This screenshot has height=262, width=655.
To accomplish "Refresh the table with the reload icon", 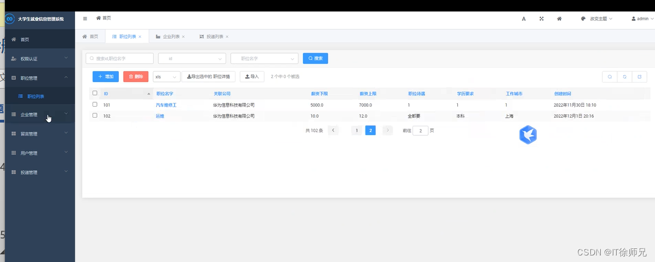I will tap(624, 77).
